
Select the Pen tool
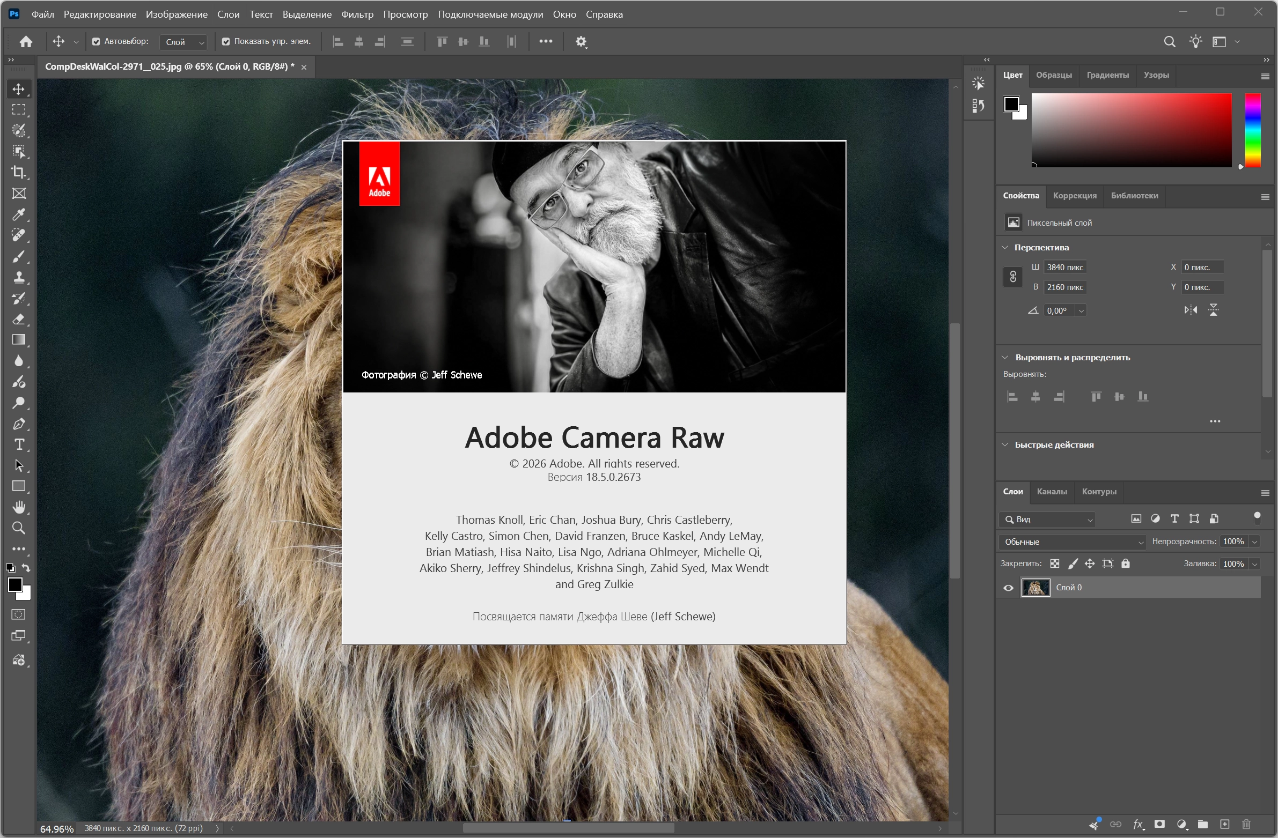[19, 424]
